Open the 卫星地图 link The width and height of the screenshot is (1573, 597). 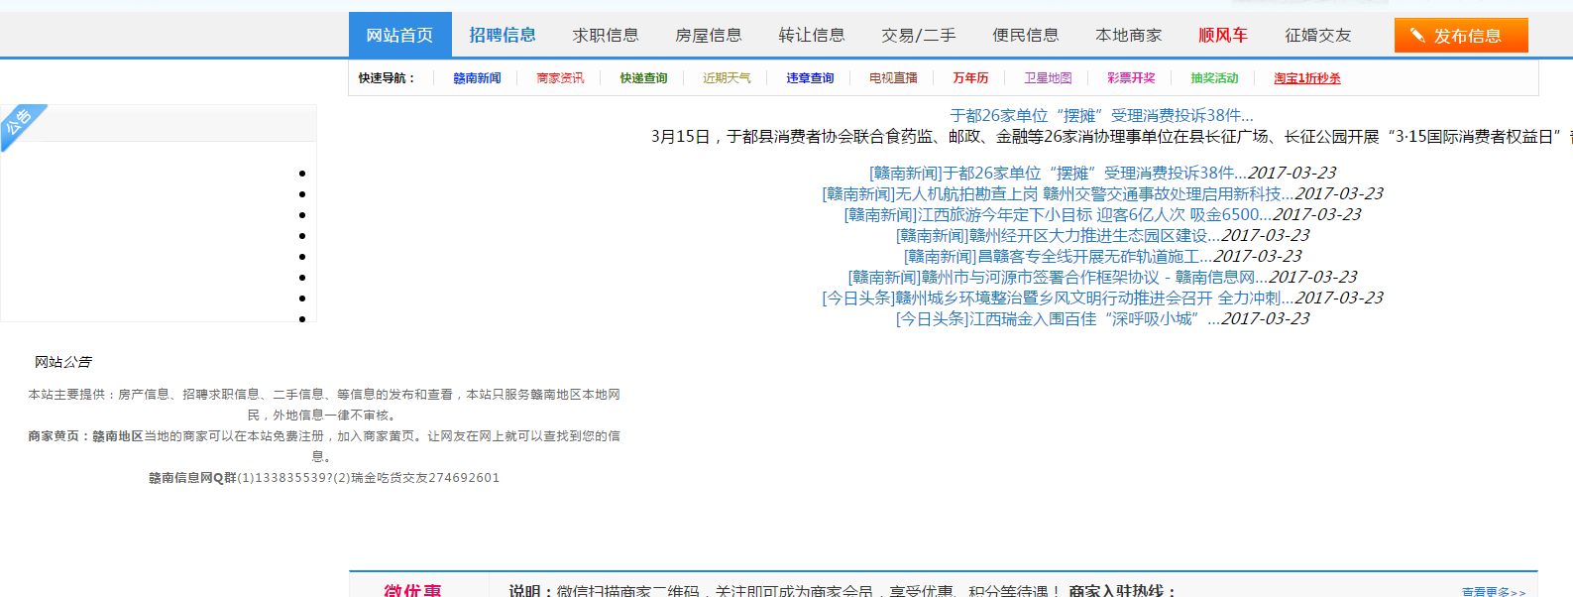click(1048, 78)
